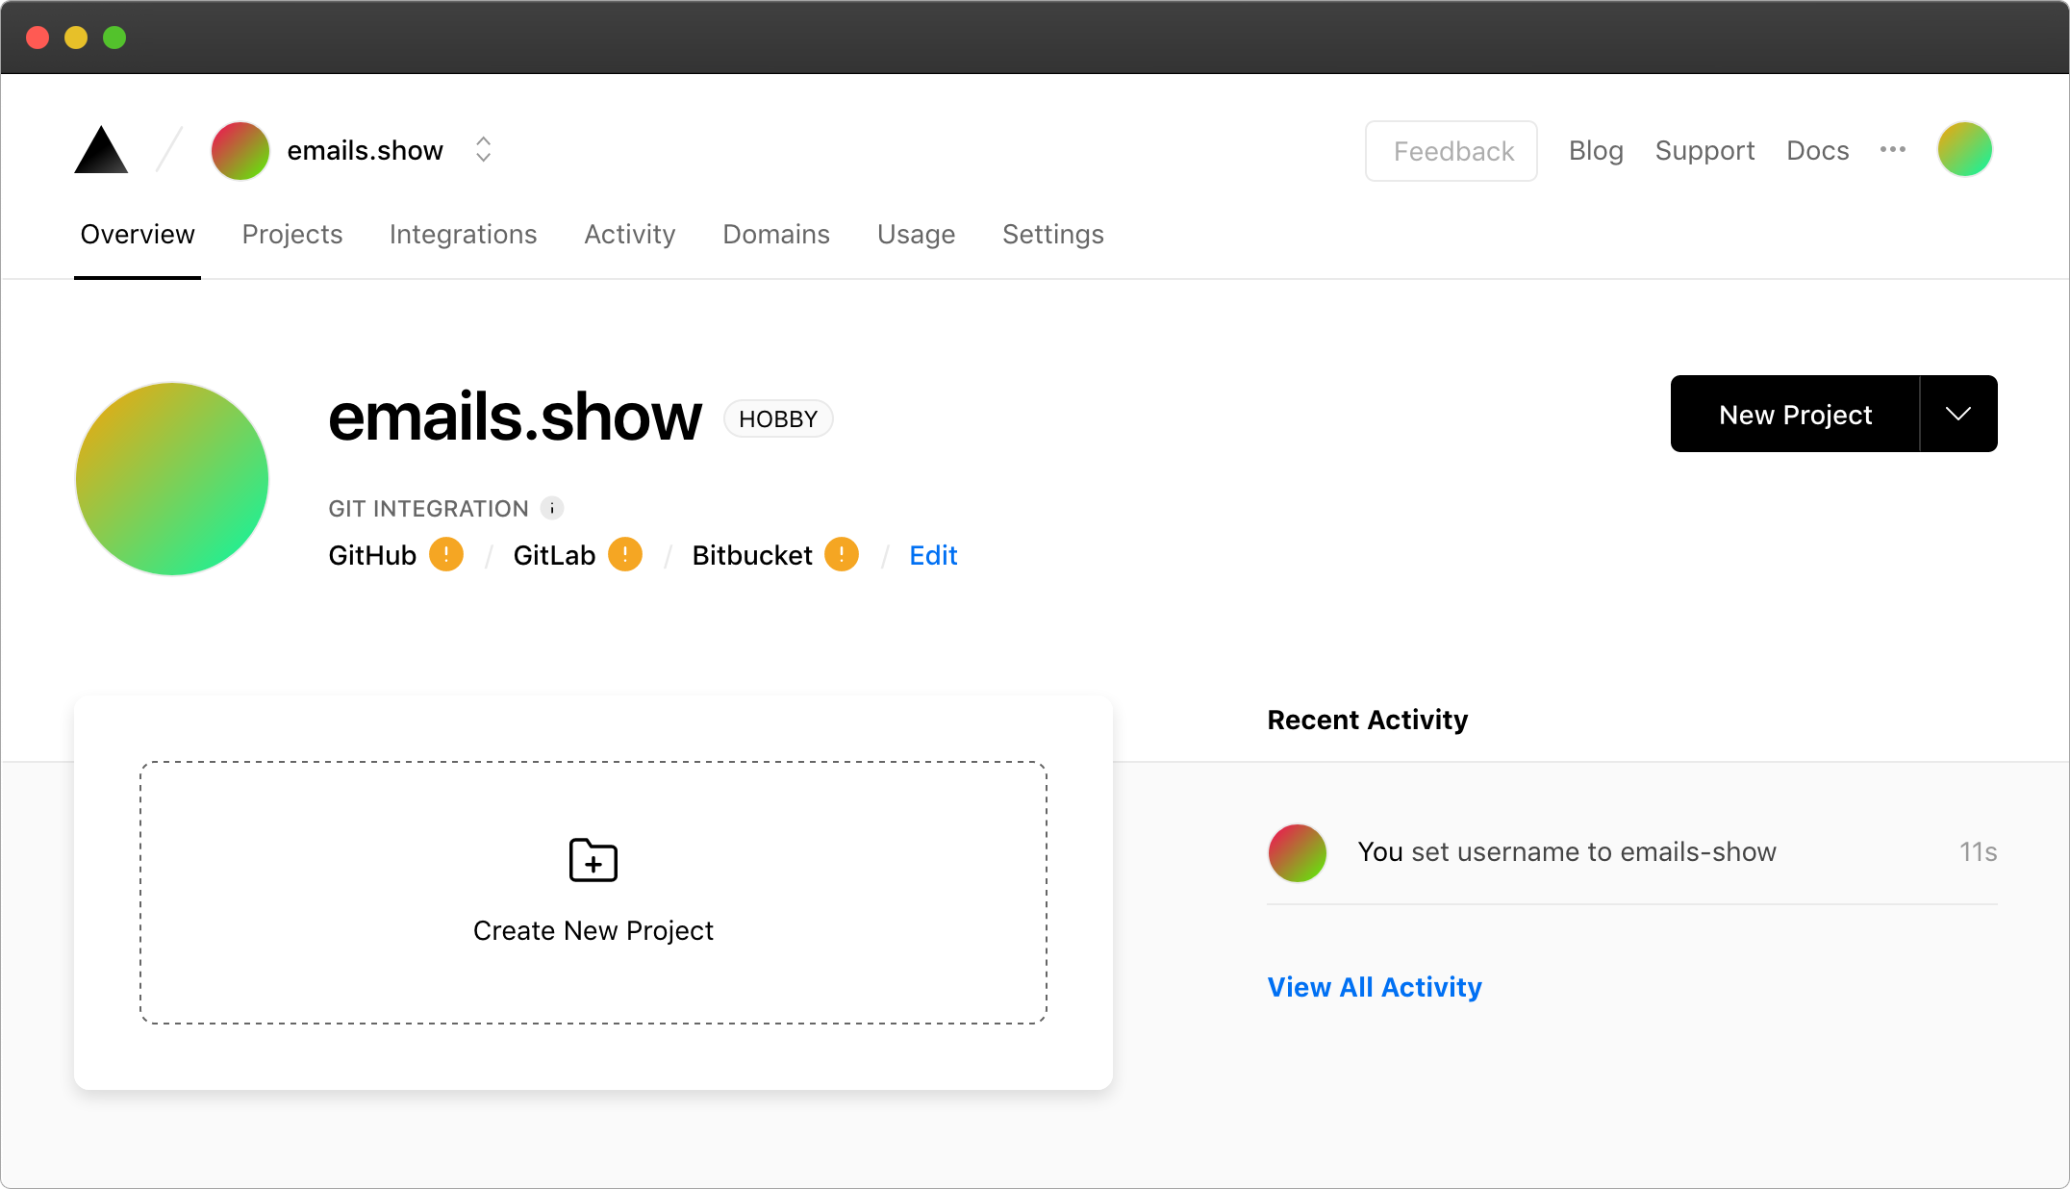Click the Create New Project dashed area

point(593,892)
